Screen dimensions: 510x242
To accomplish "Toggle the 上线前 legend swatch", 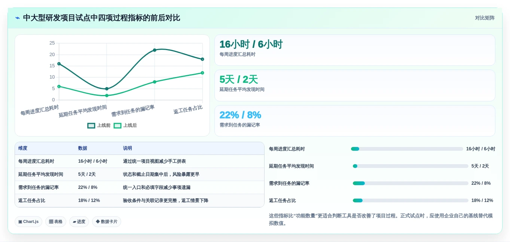I will [91, 126].
